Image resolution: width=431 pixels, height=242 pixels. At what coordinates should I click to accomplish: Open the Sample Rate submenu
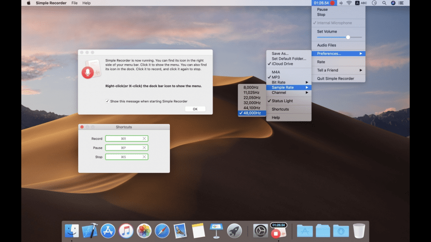pos(289,87)
